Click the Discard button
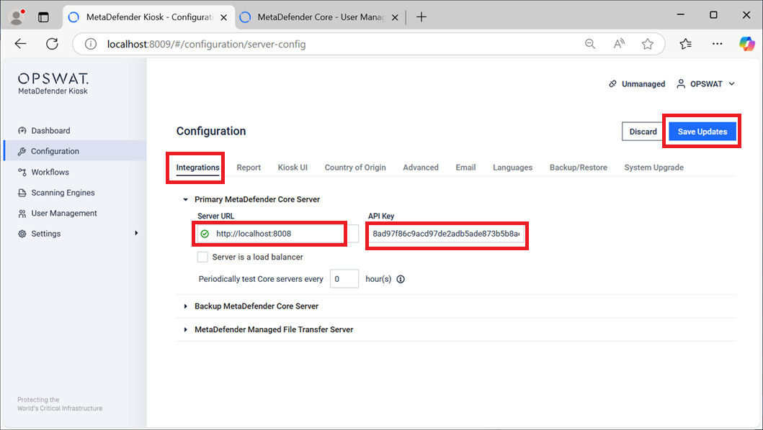The width and height of the screenshot is (763, 430). coord(643,132)
